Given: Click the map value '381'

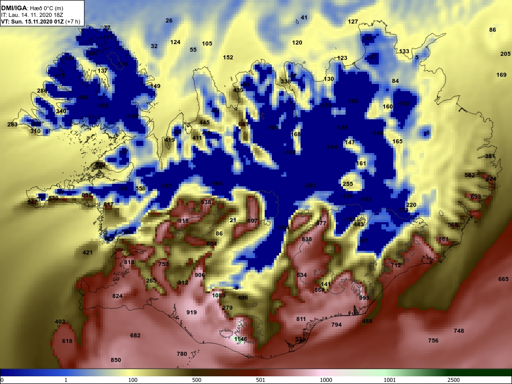Looking at the screenshot, I should click(490, 156).
